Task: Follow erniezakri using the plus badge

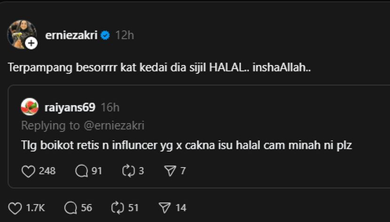Action: 31,43
